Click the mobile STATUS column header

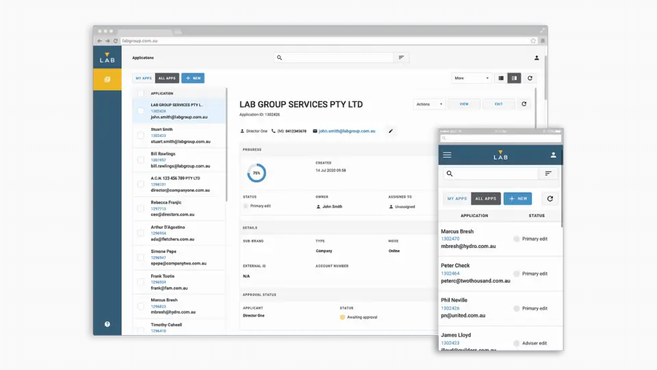pyautogui.click(x=537, y=216)
